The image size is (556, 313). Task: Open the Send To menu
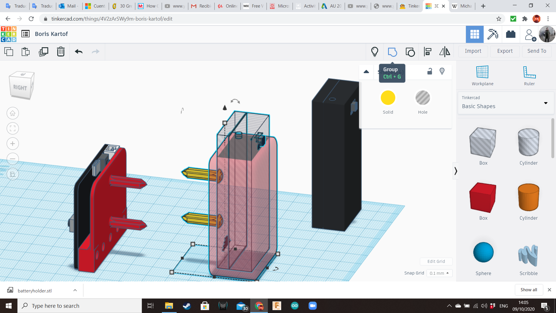pyautogui.click(x=537, y=51)
